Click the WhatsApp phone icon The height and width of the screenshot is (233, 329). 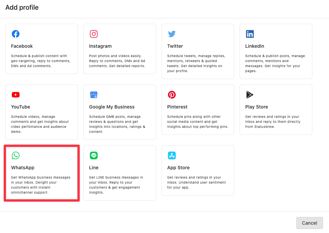tap(16, 155)
